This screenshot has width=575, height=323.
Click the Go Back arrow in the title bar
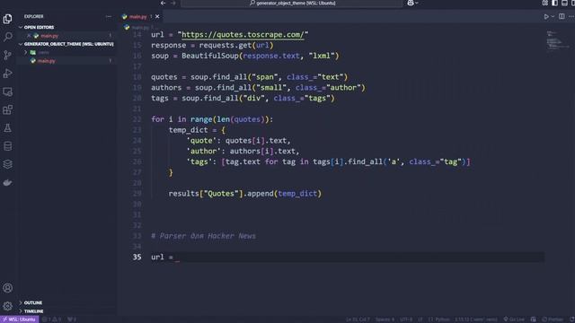pos(164,3)
